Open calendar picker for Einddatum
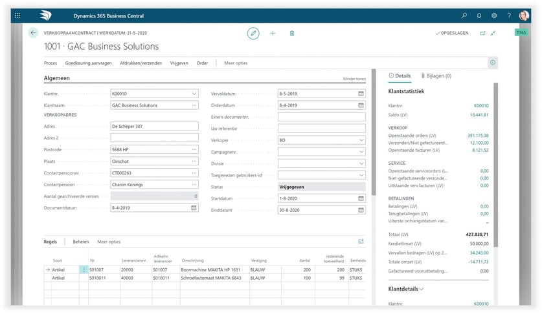 [x=361, y=210]
